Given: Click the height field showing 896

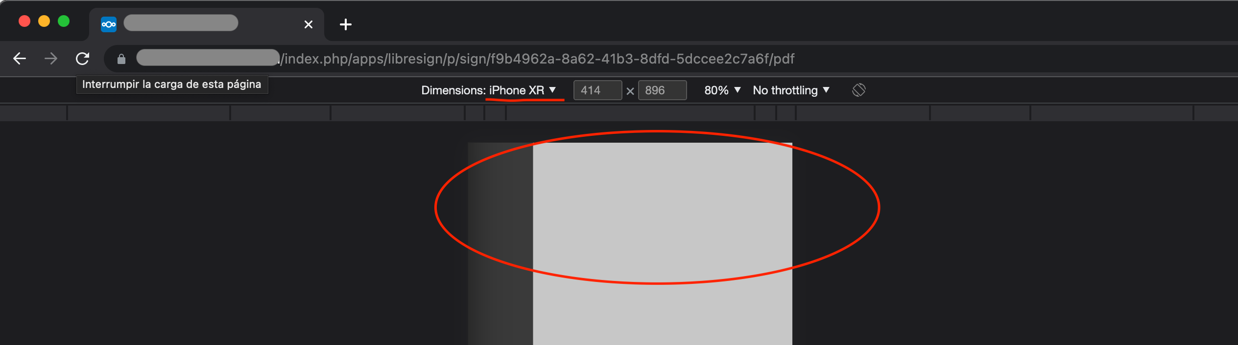Looking at the screenshot, I should pos(662,90).
